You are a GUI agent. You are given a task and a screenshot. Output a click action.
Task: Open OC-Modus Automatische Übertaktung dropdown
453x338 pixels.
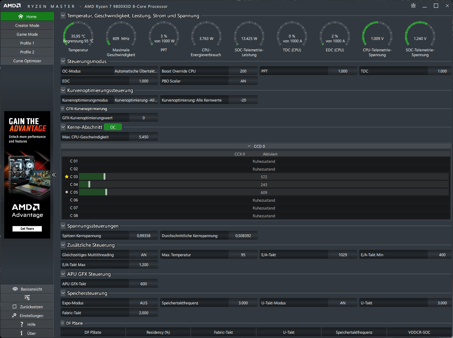[x=136, y=71]
